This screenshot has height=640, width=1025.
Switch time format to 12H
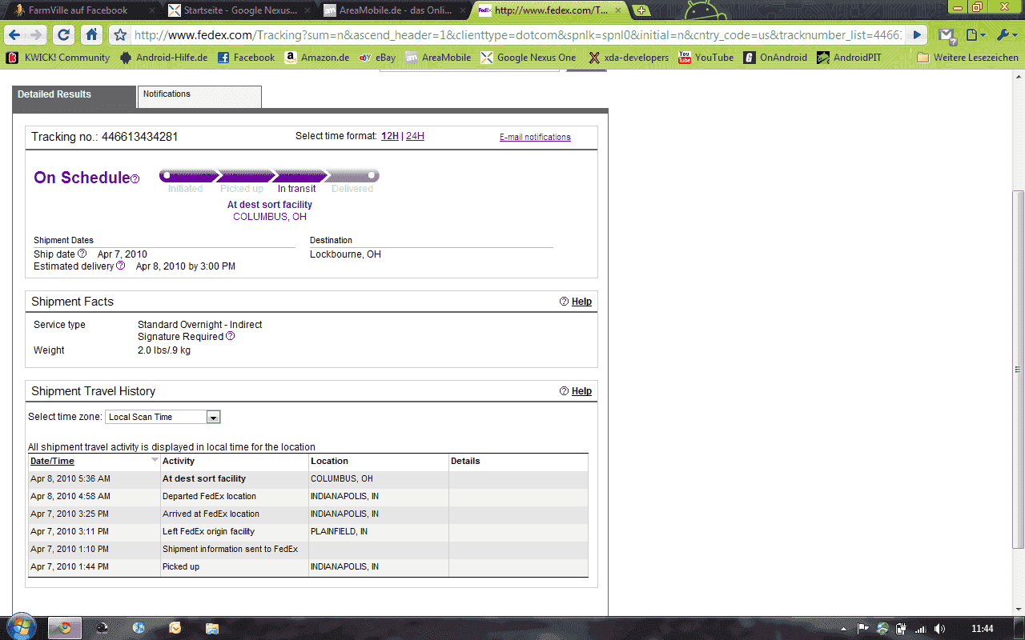[x=390, y=136]
